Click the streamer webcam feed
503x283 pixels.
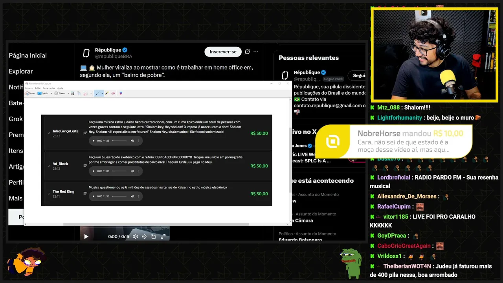pos(434,54)
